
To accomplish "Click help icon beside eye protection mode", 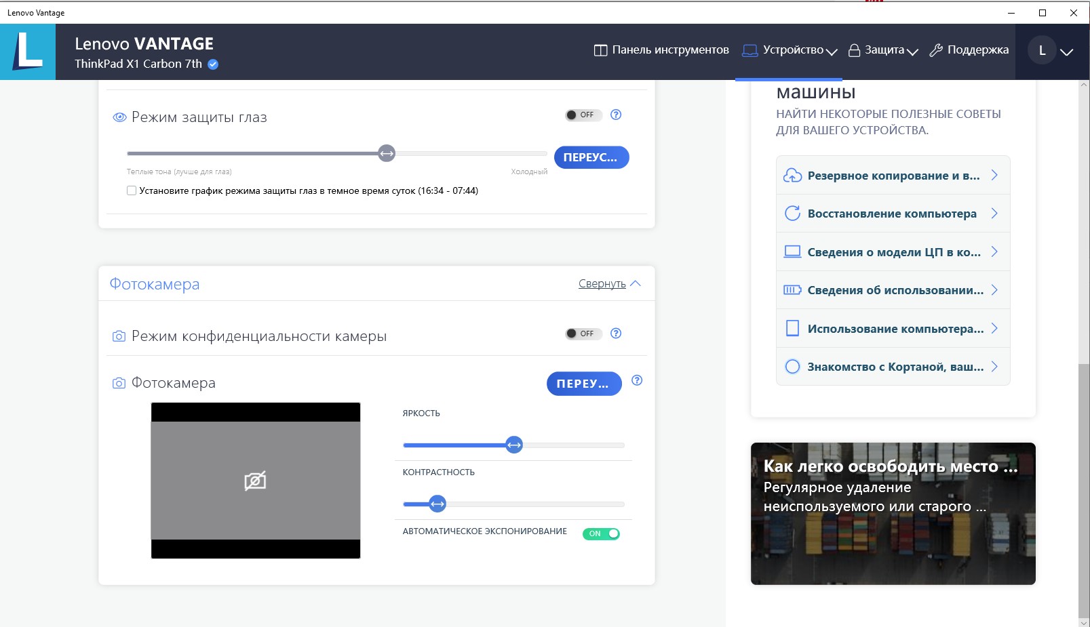I will pos(616,115).
